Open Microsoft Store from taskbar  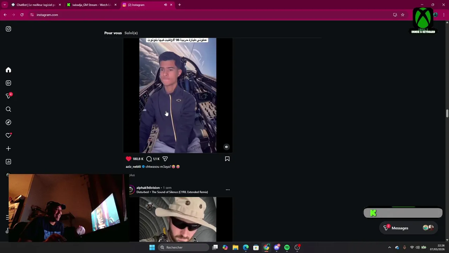256,247
